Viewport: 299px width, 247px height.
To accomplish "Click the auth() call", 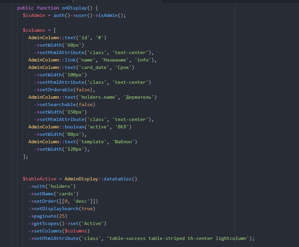I will (x=62, y=16).
